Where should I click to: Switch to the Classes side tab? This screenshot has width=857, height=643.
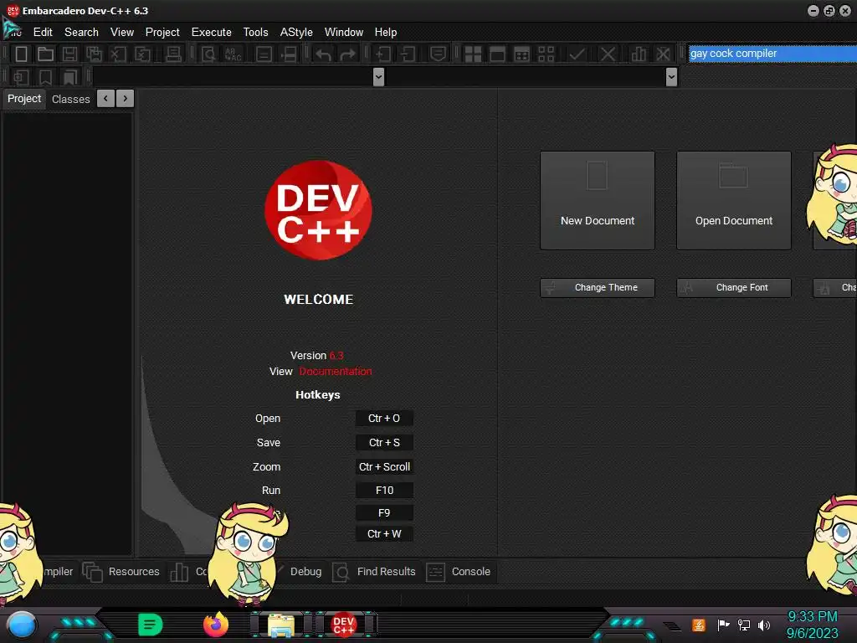(x=70, y=99)
